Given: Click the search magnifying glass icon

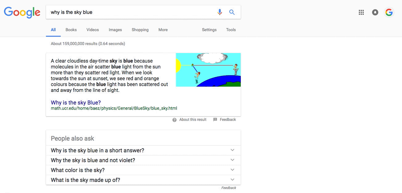Looking at the screenshot, I should 232,12.
